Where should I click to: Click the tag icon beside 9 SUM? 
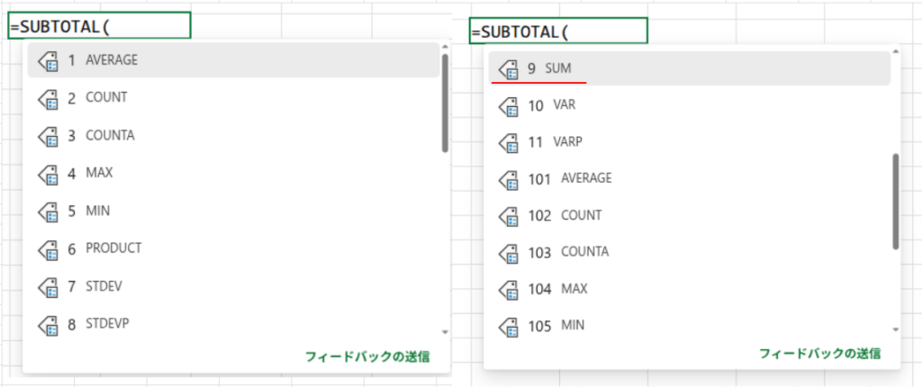click(509, 68)
